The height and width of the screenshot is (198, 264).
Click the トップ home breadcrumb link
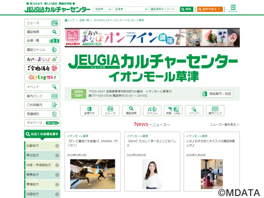[x=70, y=20]
